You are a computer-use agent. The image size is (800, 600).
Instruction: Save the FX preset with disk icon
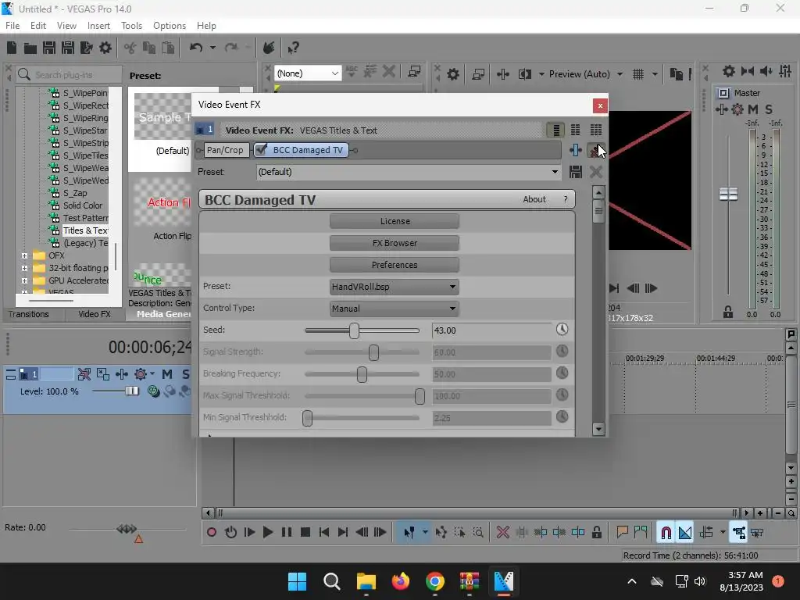point(576,172)
